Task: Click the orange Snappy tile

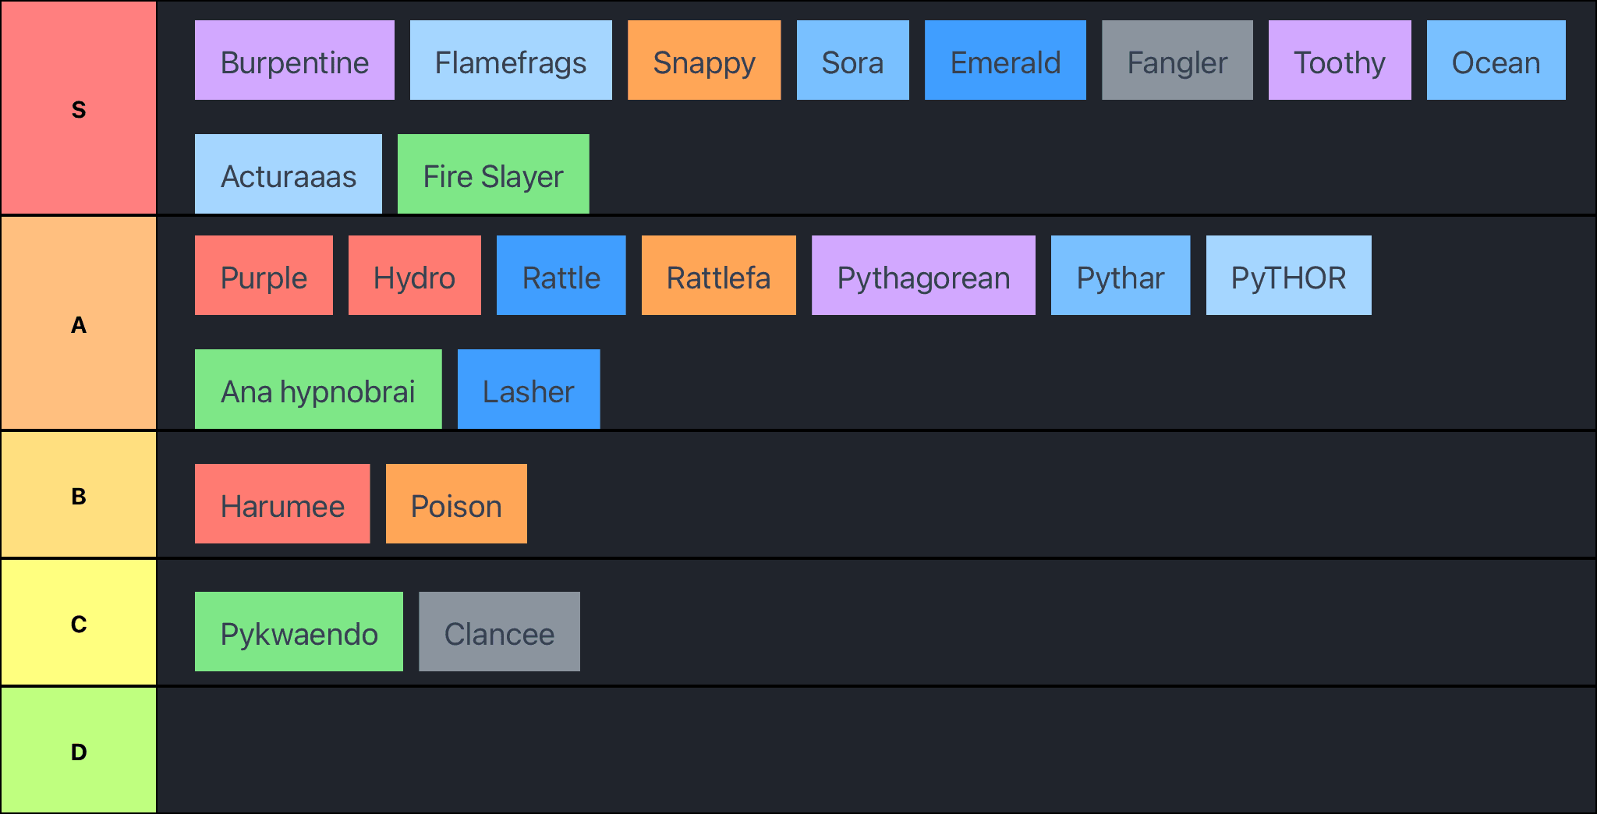Action: click(703, 61)
